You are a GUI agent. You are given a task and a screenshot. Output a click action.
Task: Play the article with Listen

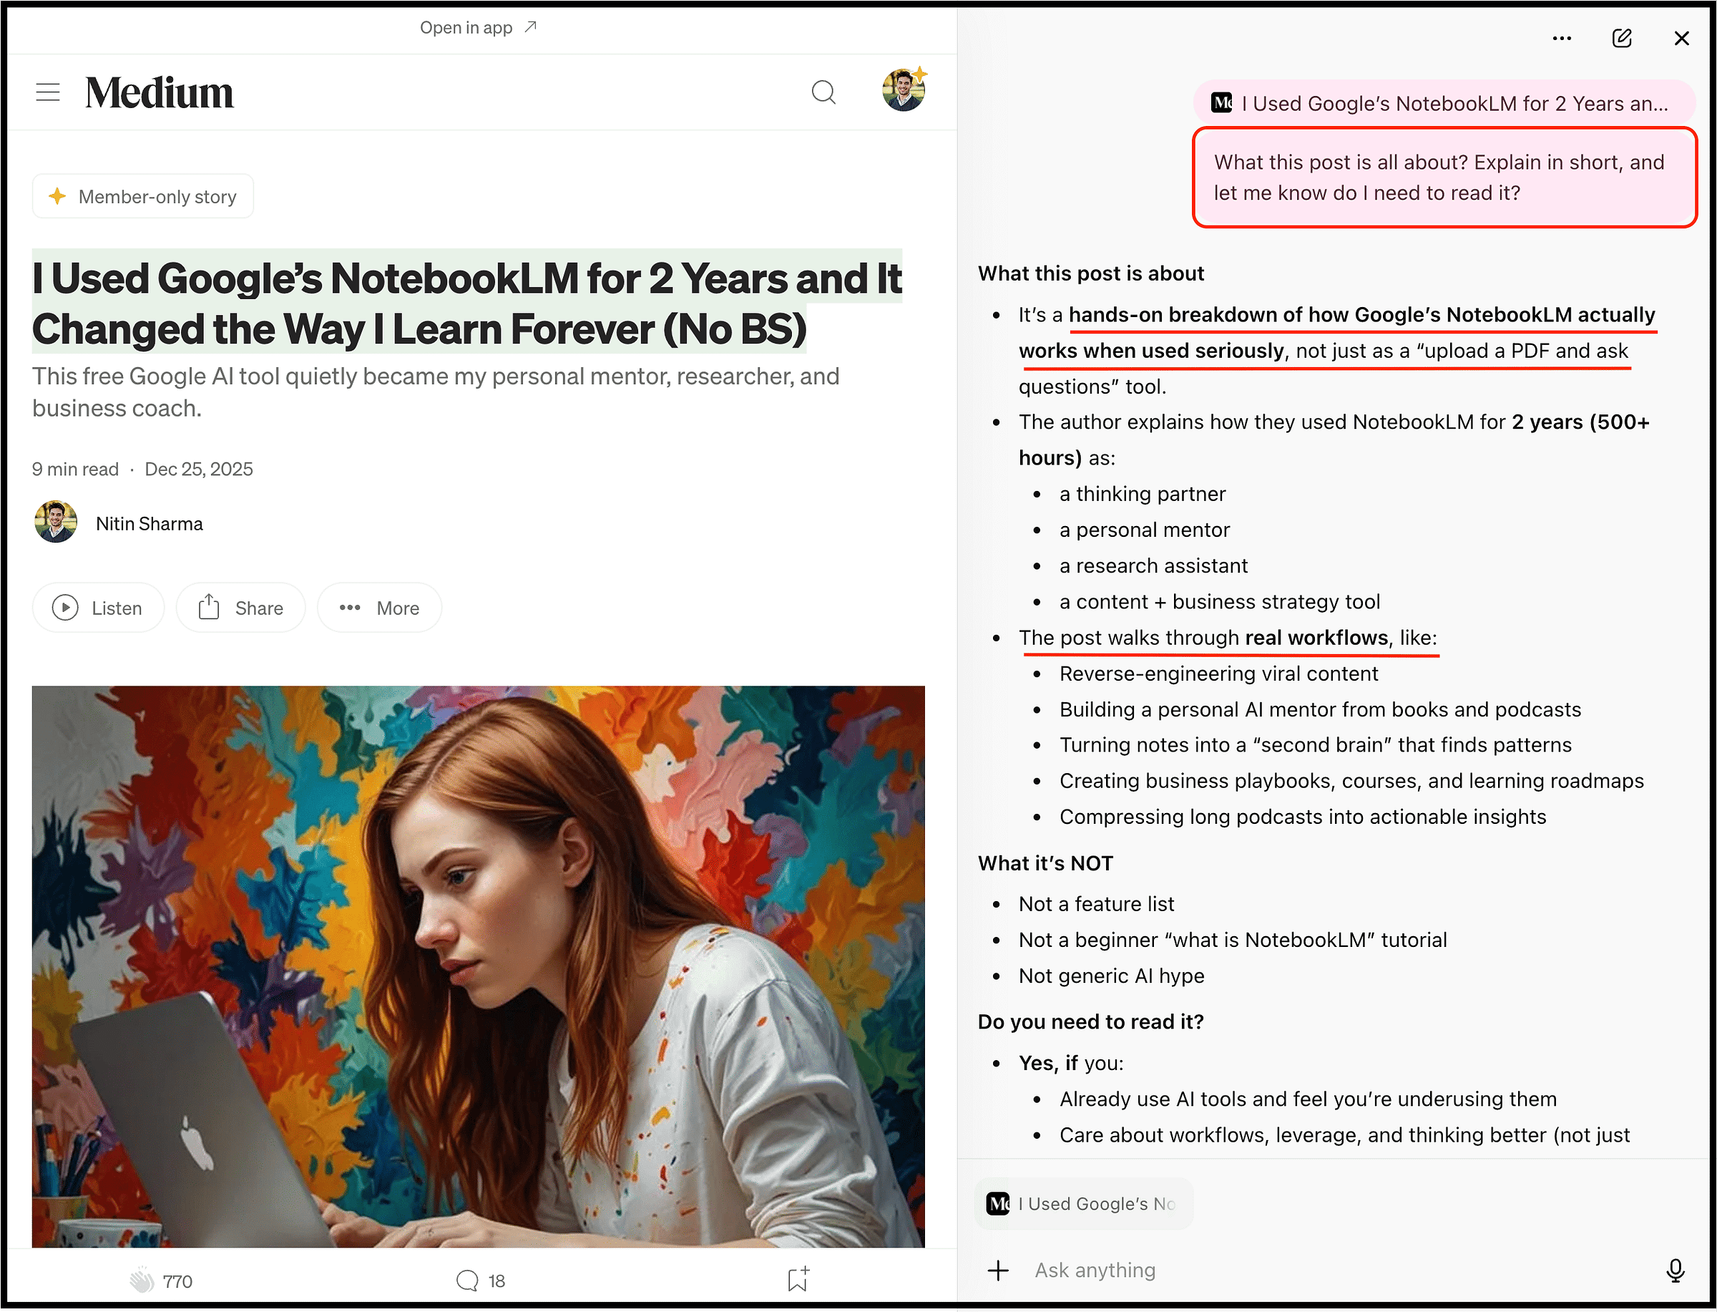click(98, 608)
